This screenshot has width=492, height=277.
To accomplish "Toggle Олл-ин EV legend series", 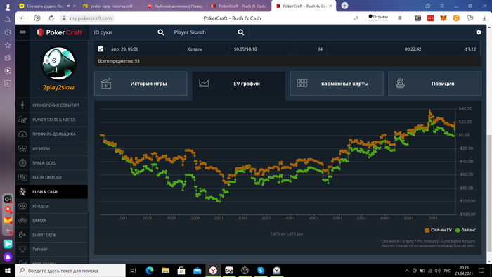I will 438,230.
